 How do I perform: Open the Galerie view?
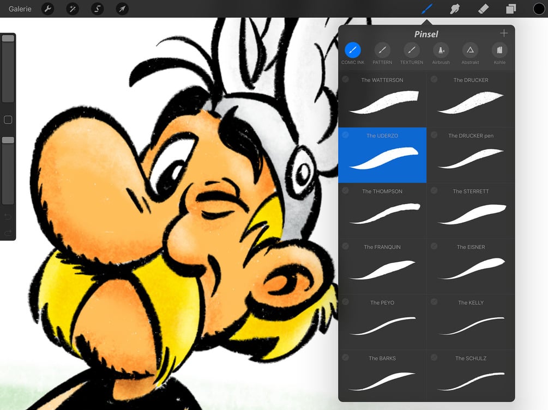pos(20,9)
